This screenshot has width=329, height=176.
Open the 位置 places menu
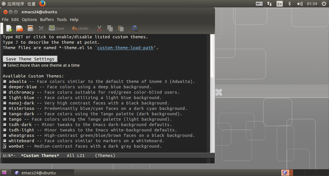tap(31, 4)
